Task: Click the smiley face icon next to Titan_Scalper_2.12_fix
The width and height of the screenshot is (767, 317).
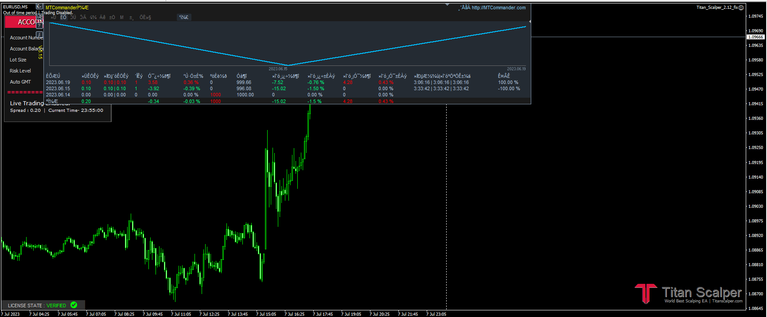Action: [741, 8]
